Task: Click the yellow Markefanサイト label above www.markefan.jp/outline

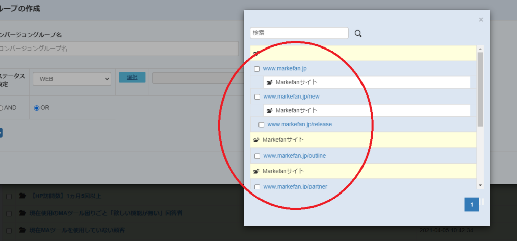Action: point(283,140)
